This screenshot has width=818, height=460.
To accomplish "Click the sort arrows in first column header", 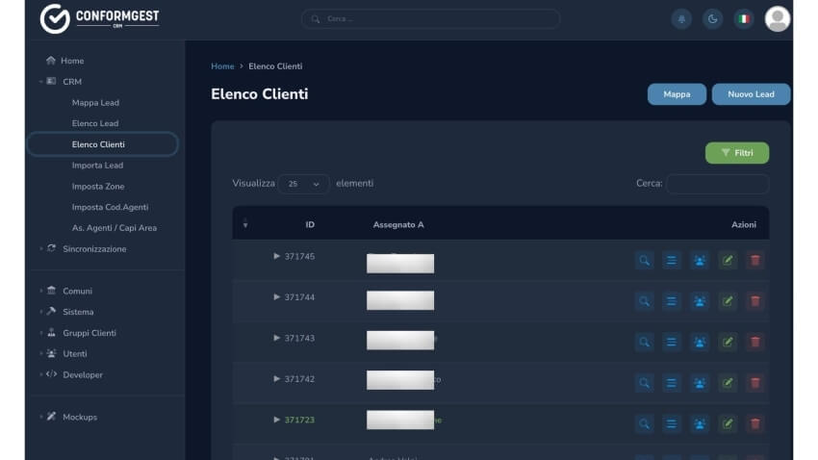I will 245,224.
